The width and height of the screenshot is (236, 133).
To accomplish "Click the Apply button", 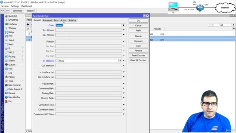I will tap(138, 30).
